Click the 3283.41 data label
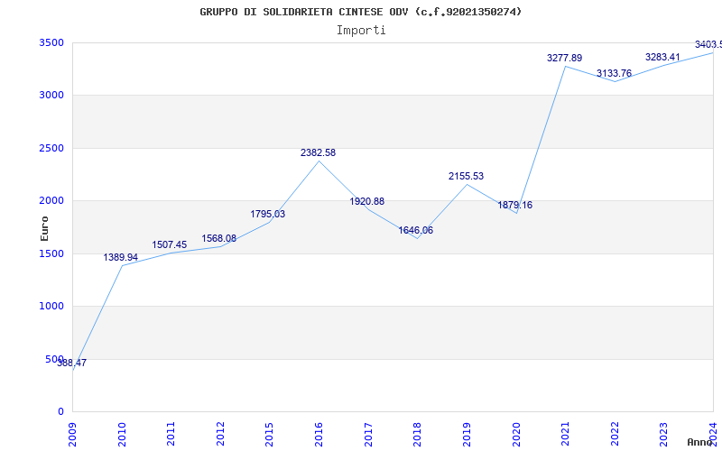This screenshot has height=451, width=722. (662, 58)
